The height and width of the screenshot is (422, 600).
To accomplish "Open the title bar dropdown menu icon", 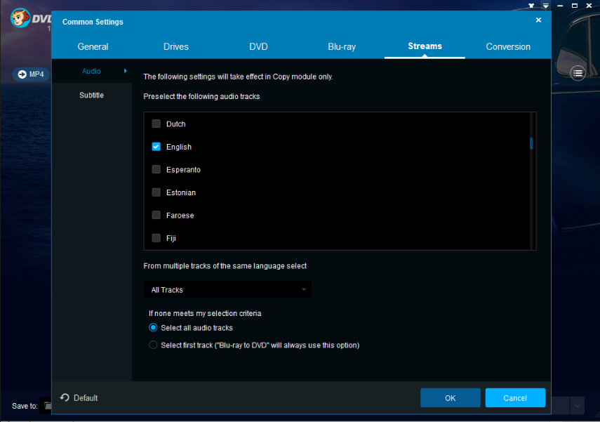I will 545,6.
